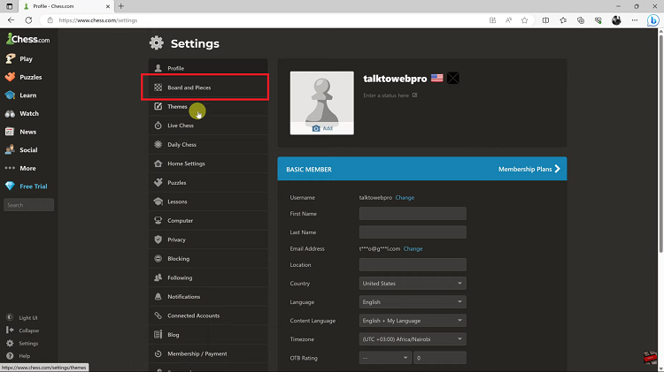Image resolution: width=664 pixels, height=372 pixels.
Task: Open browser Collections icon
Action: (581, 19)
